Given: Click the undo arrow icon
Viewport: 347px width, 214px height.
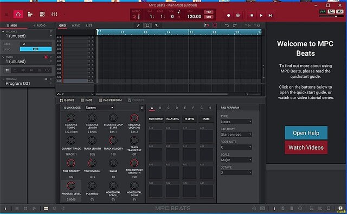Looking at the screenshot, I should [x=227, y=25].
